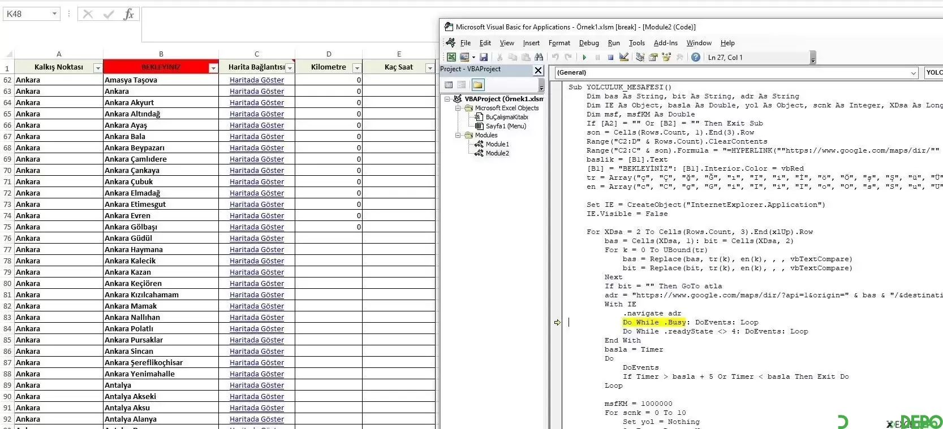Click the View Code icon in Project pane
This screenshot has width=943, height=429.
point(449,85)
